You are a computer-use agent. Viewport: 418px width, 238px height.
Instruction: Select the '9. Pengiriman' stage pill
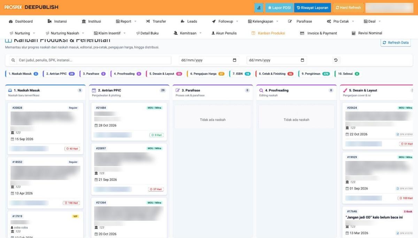(x=315, y=74)
